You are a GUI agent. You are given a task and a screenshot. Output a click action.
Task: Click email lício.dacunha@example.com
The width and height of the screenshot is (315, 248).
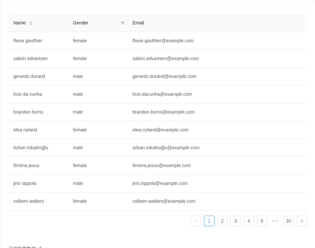pyautogui.click(x=162, y=94)
